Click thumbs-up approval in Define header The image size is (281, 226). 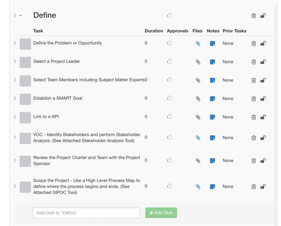170,15
